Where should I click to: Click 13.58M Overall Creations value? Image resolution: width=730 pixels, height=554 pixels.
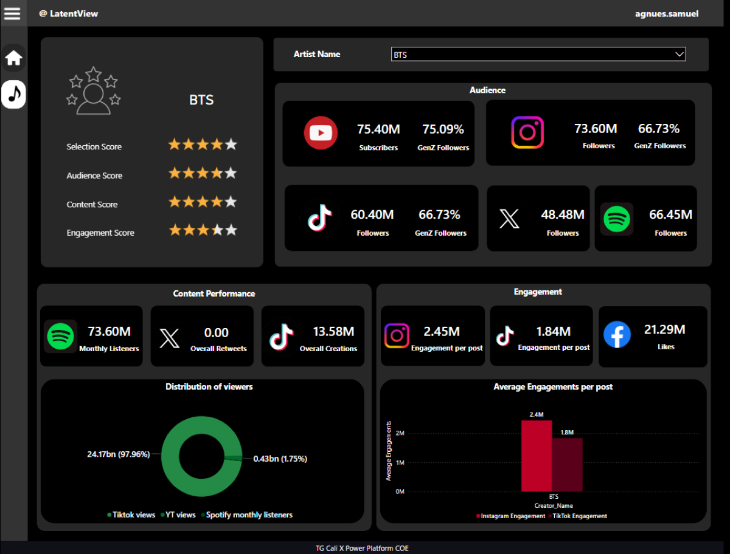click(333, 331)
